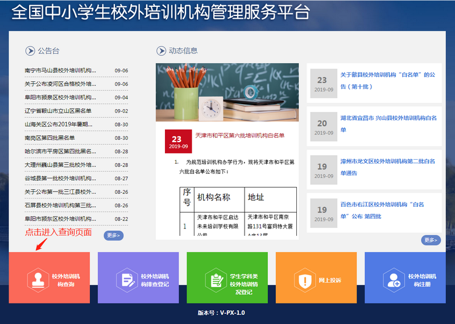Open notice 石屏县校外培训机构第三批...
This screenshot has height=324, width=455.
point(60,205)
